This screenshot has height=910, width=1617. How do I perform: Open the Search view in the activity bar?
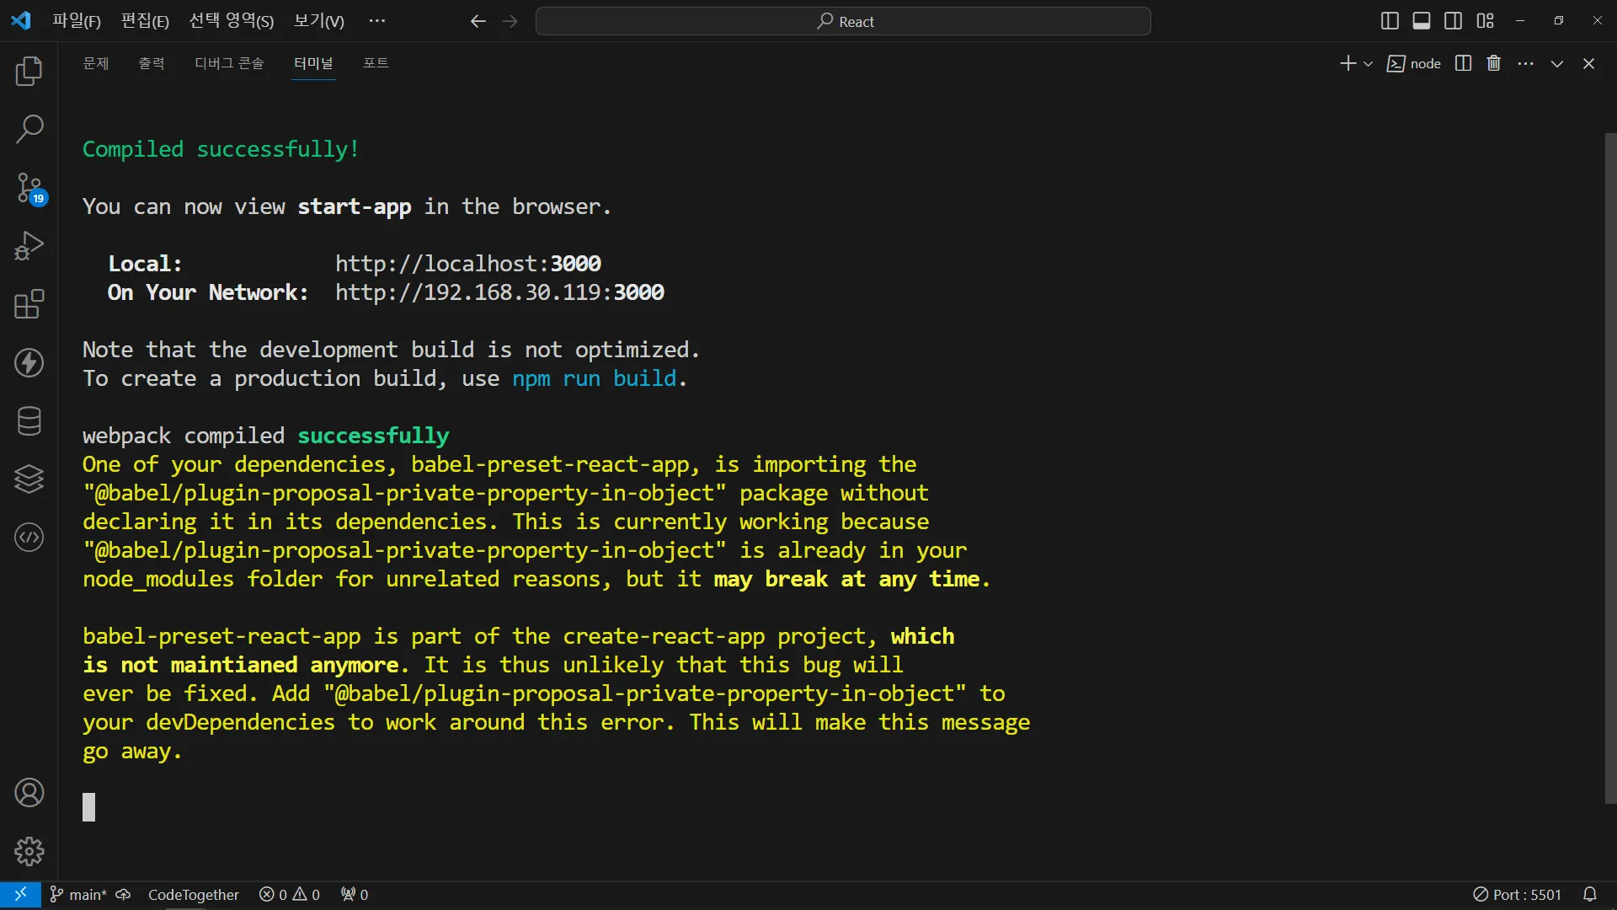click(x=29, y=129)
